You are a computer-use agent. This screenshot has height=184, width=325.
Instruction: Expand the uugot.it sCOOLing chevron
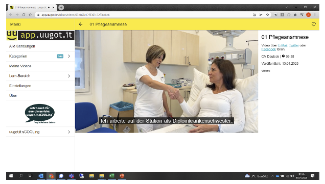click(69, 132)
